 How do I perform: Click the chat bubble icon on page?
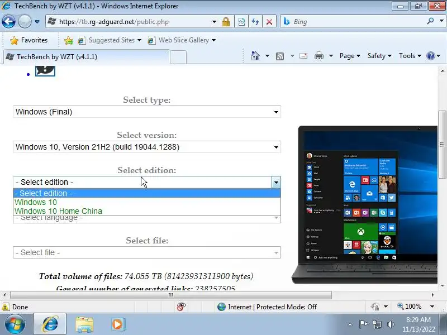(45, 71)
